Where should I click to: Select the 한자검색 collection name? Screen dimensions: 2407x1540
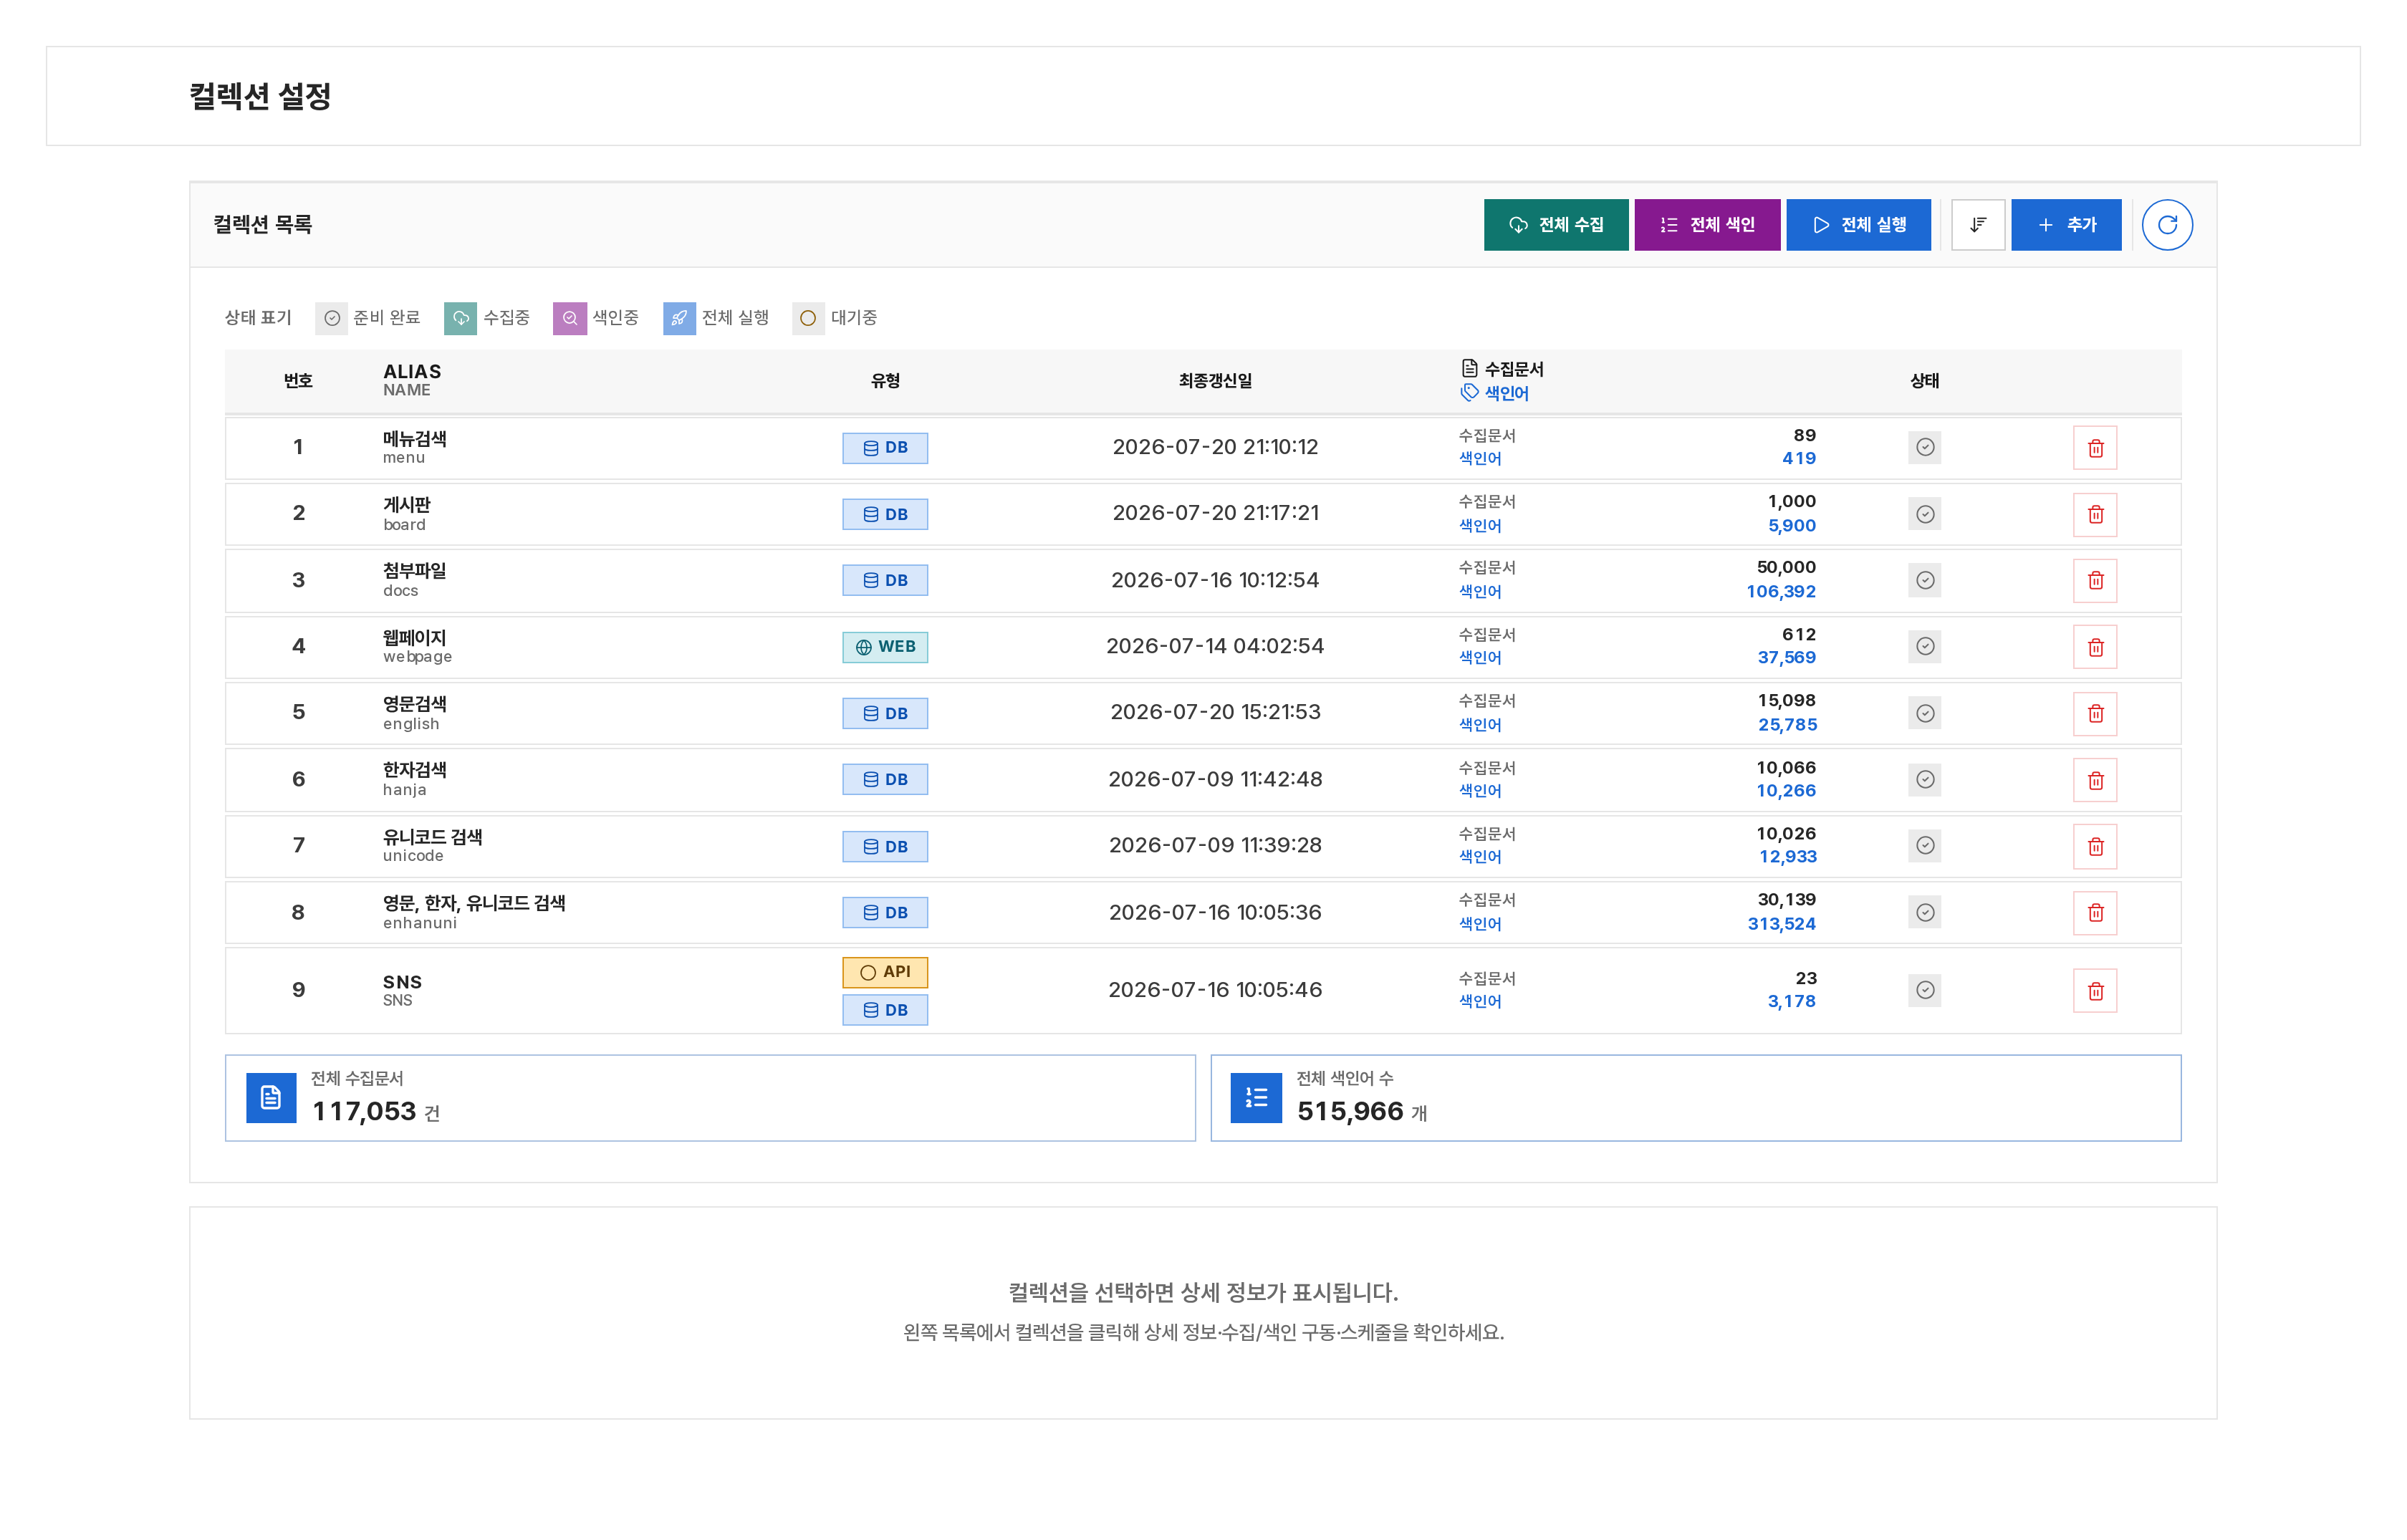(414, 770)
